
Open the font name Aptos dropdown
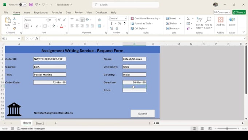point(47,20)
